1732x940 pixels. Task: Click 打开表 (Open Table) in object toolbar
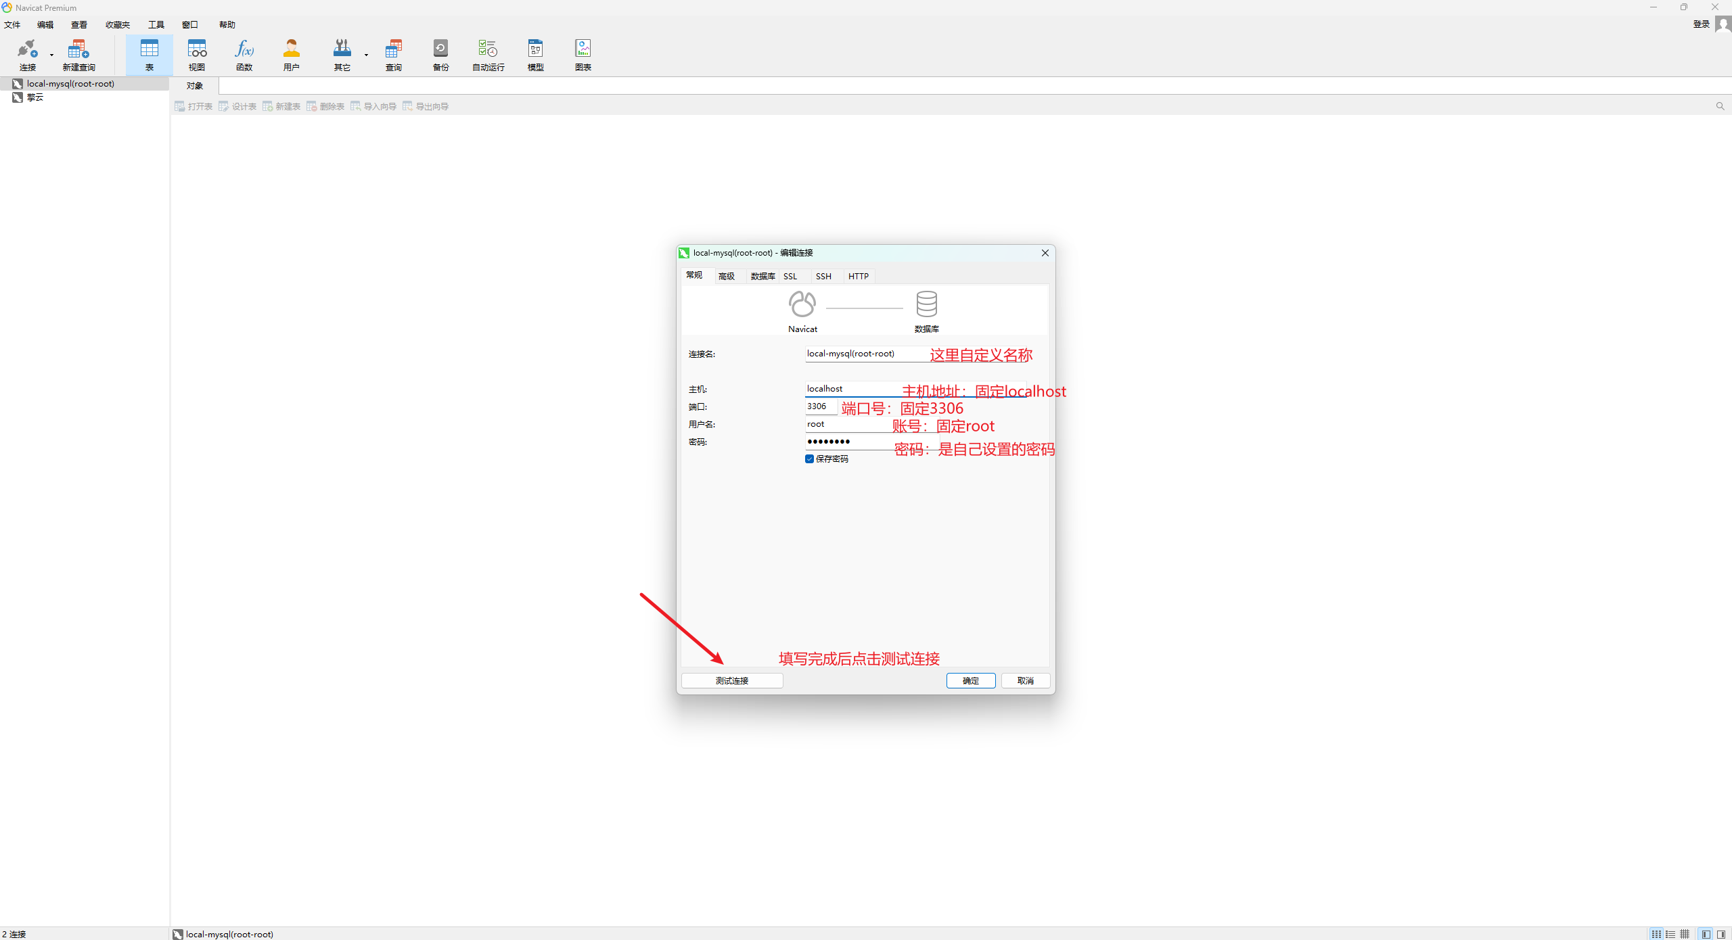point(193,106)
